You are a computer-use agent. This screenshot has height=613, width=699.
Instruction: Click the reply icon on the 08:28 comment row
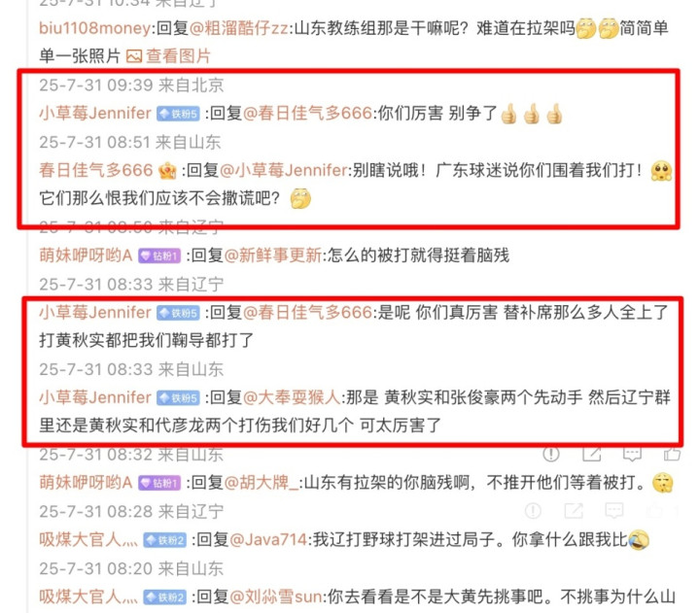[613, 511]
